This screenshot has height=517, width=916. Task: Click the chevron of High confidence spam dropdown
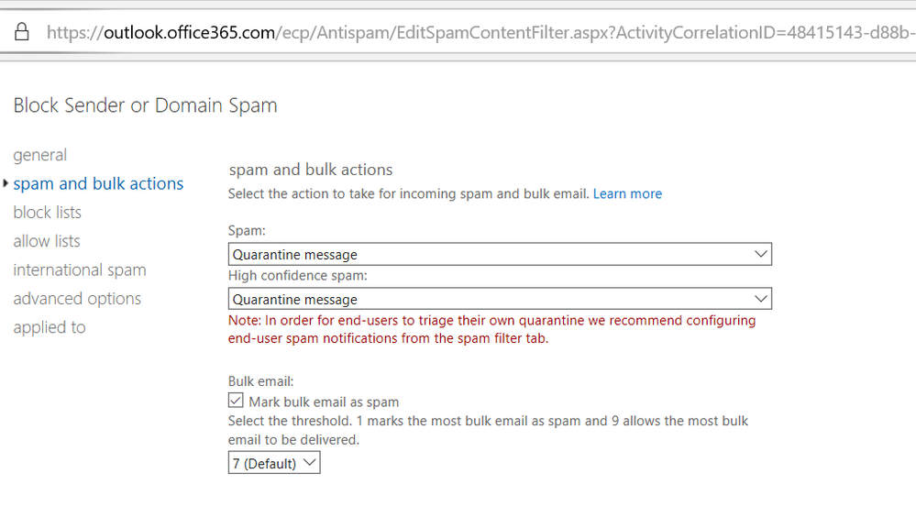coord(760,299)
